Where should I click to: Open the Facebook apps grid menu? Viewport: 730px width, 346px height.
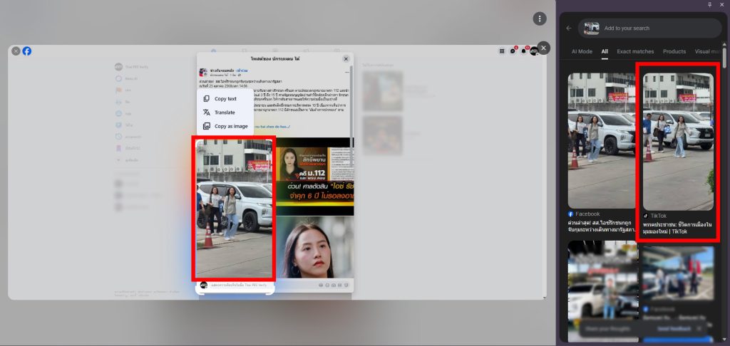click(x=502, y=51)
